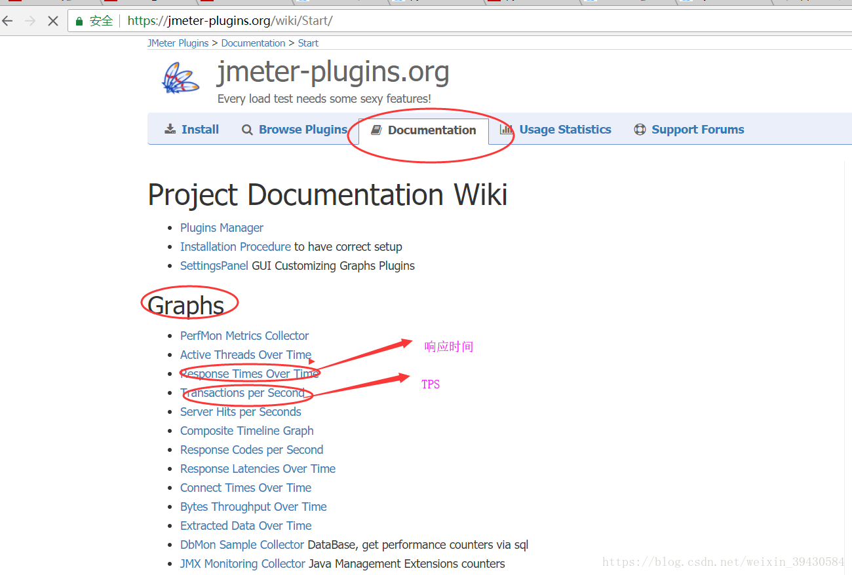The image size is (852, 575).
Task: Click the Support Forums lifebuoy icon
Action: (640, 130)
